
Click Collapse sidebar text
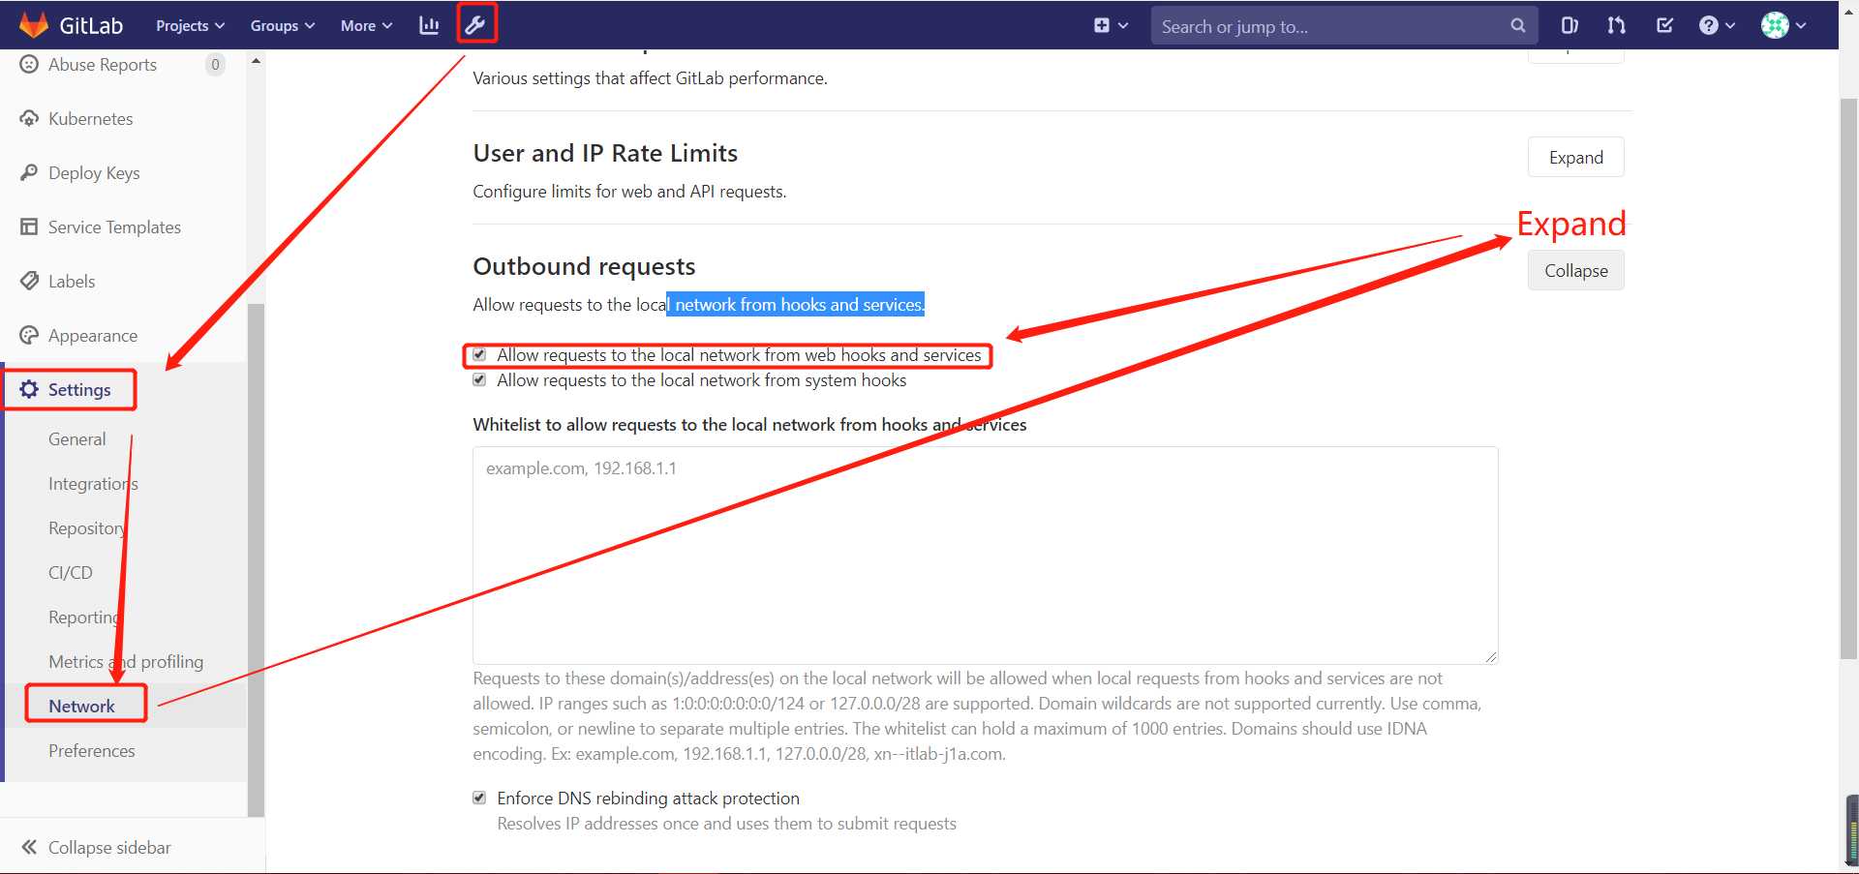109,847
